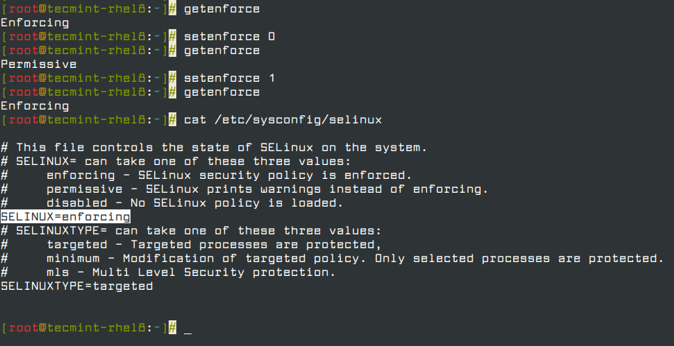Click the first 'getenforce' command at top

click(222, 9)
